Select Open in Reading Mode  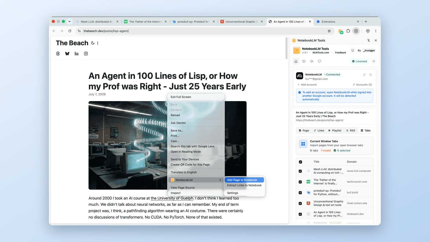(x=196, y=152)
